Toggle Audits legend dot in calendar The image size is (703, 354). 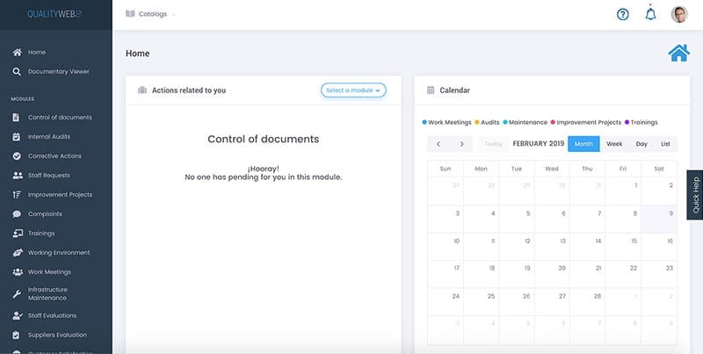tap(477, 122)
